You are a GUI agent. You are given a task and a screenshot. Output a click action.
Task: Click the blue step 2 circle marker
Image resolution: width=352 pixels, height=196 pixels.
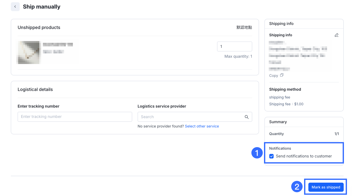click(x=297, y=187)
